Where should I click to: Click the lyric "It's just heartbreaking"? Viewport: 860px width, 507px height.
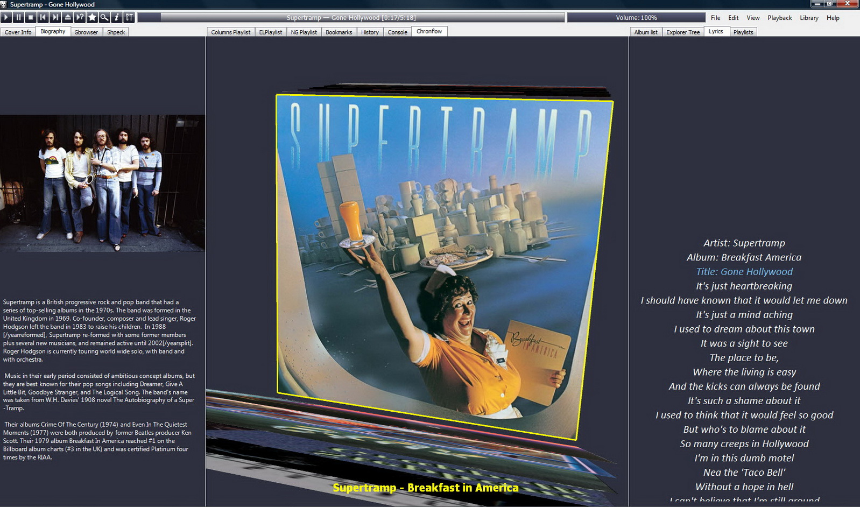[744, 286]
